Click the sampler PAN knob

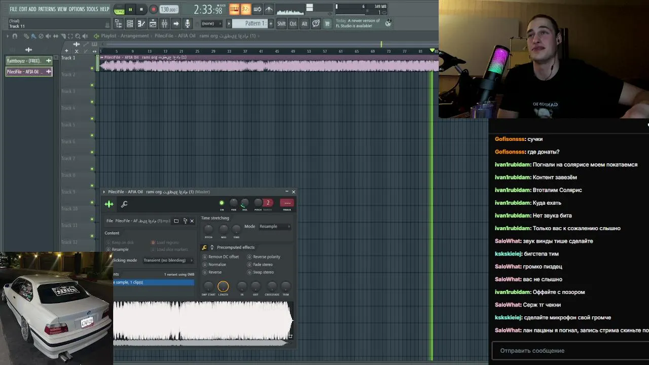coord(233,203)
